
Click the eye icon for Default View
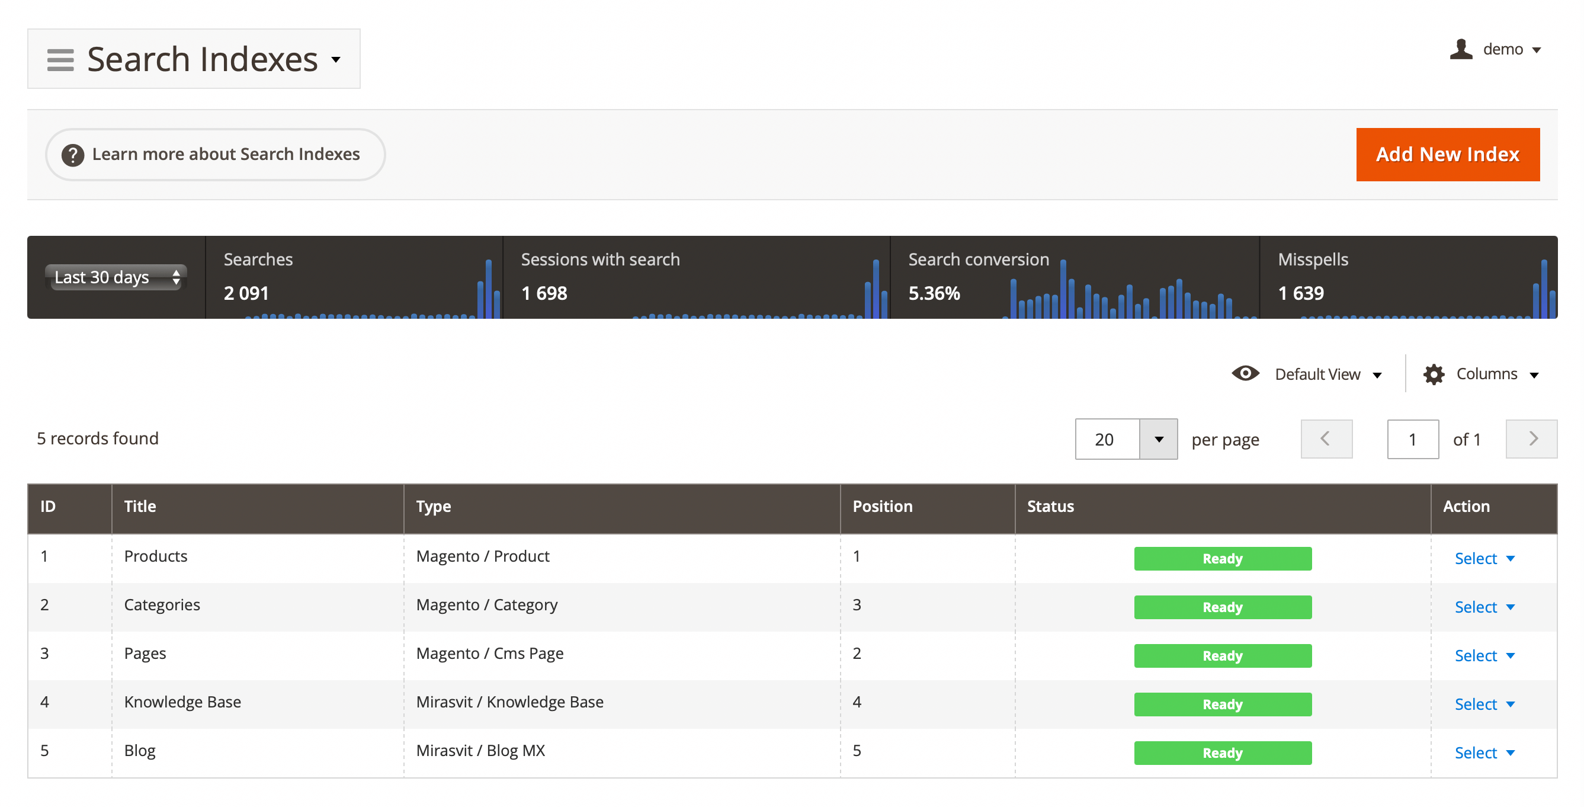pyautogui.click(x=1245, y=373)
